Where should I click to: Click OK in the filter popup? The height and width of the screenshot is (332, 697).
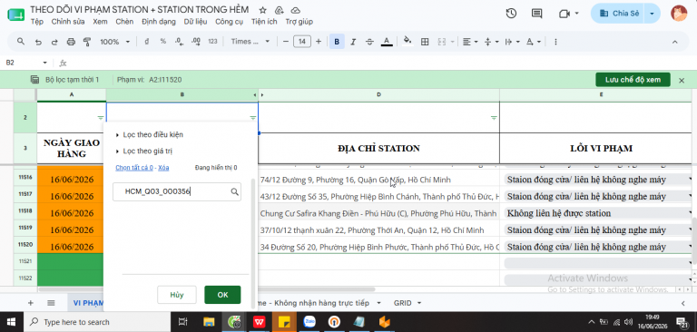(x=222, y=295)
